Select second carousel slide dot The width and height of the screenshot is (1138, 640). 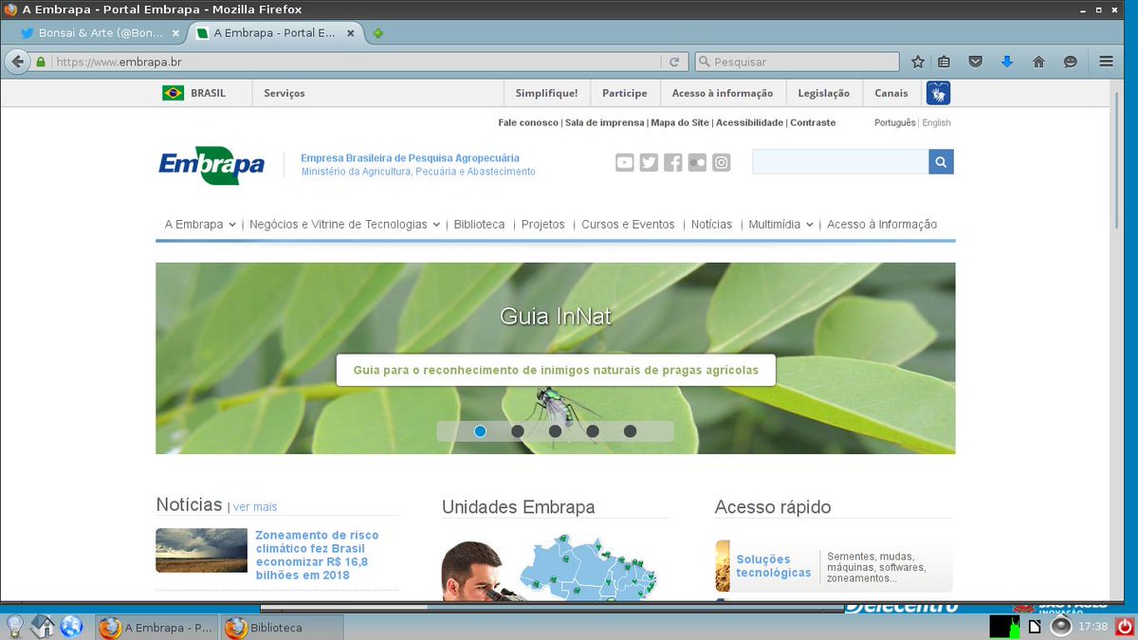[518, 431]
